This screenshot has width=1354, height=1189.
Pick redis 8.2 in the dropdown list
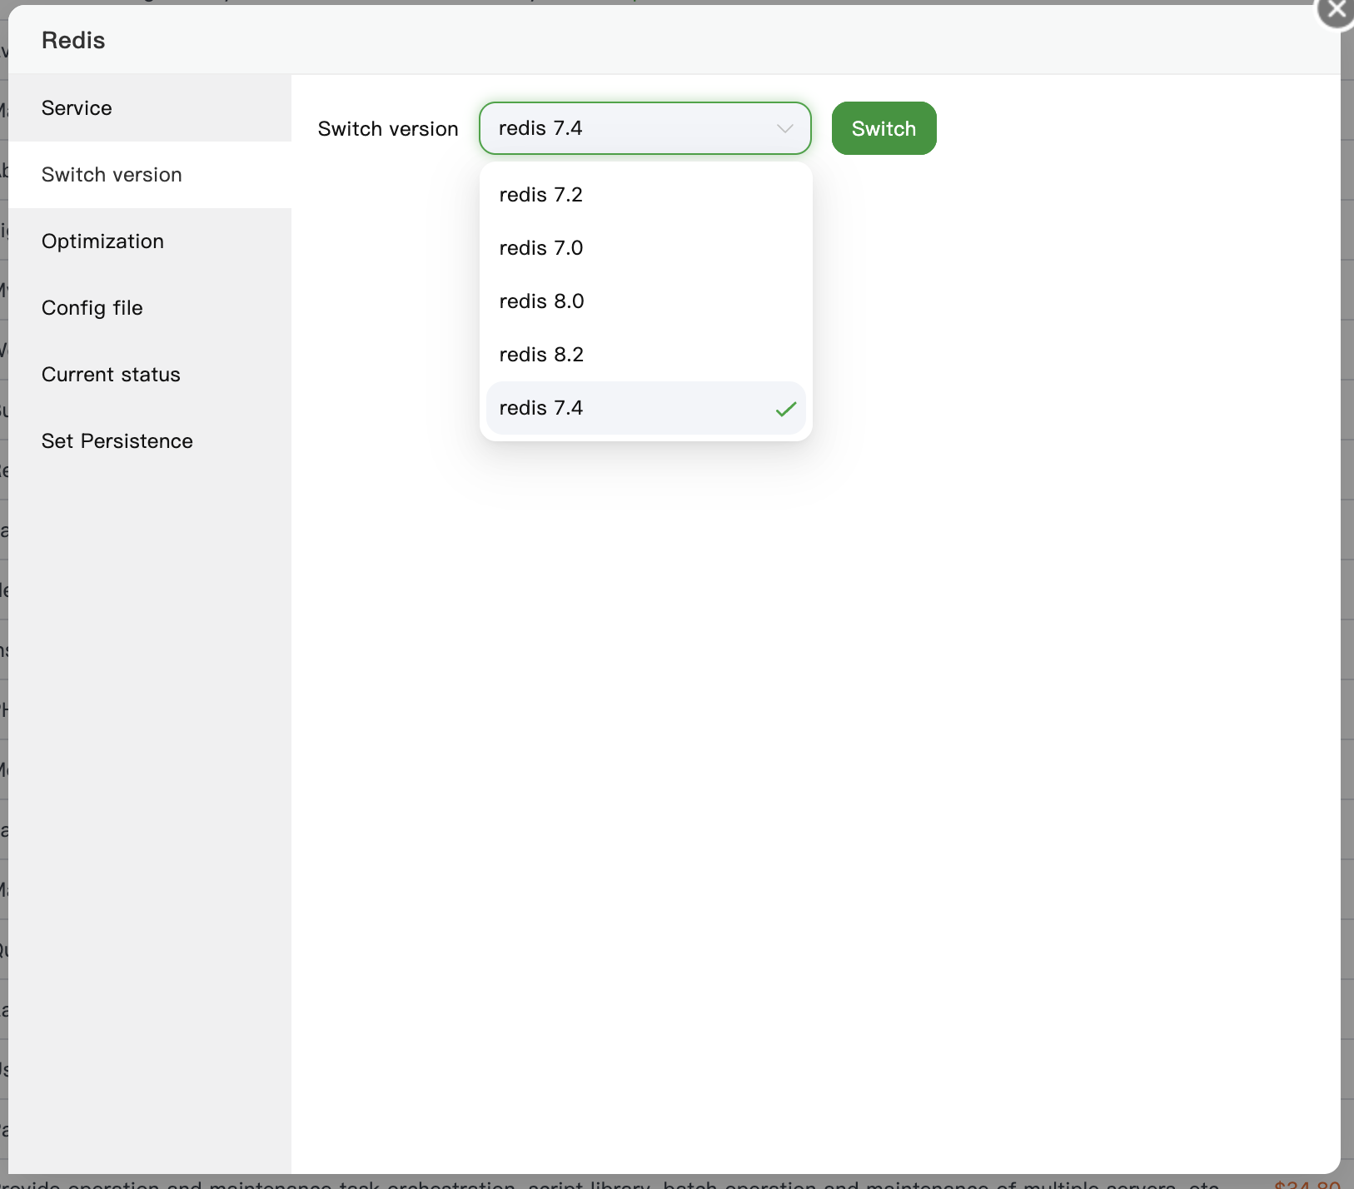[646, 355]
